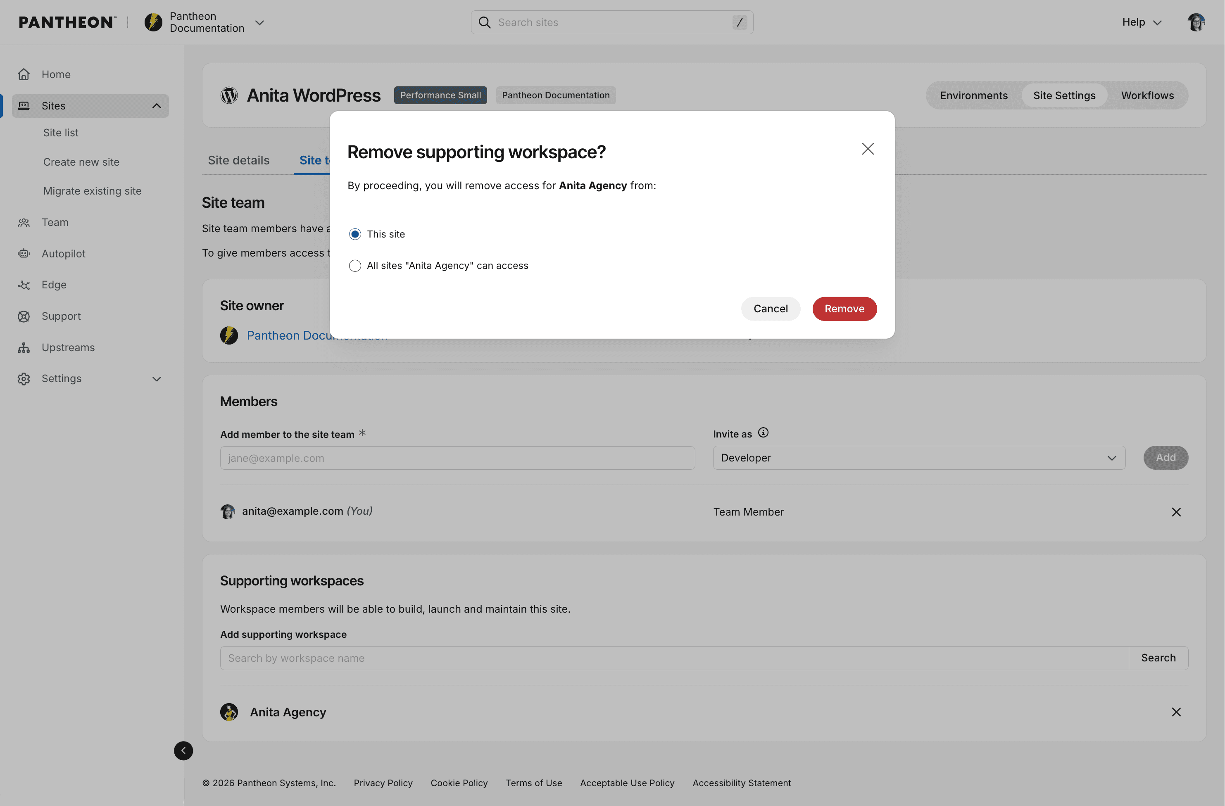Switch to the Environments tab
This screenshot has height=806, width=1225.
973,95
